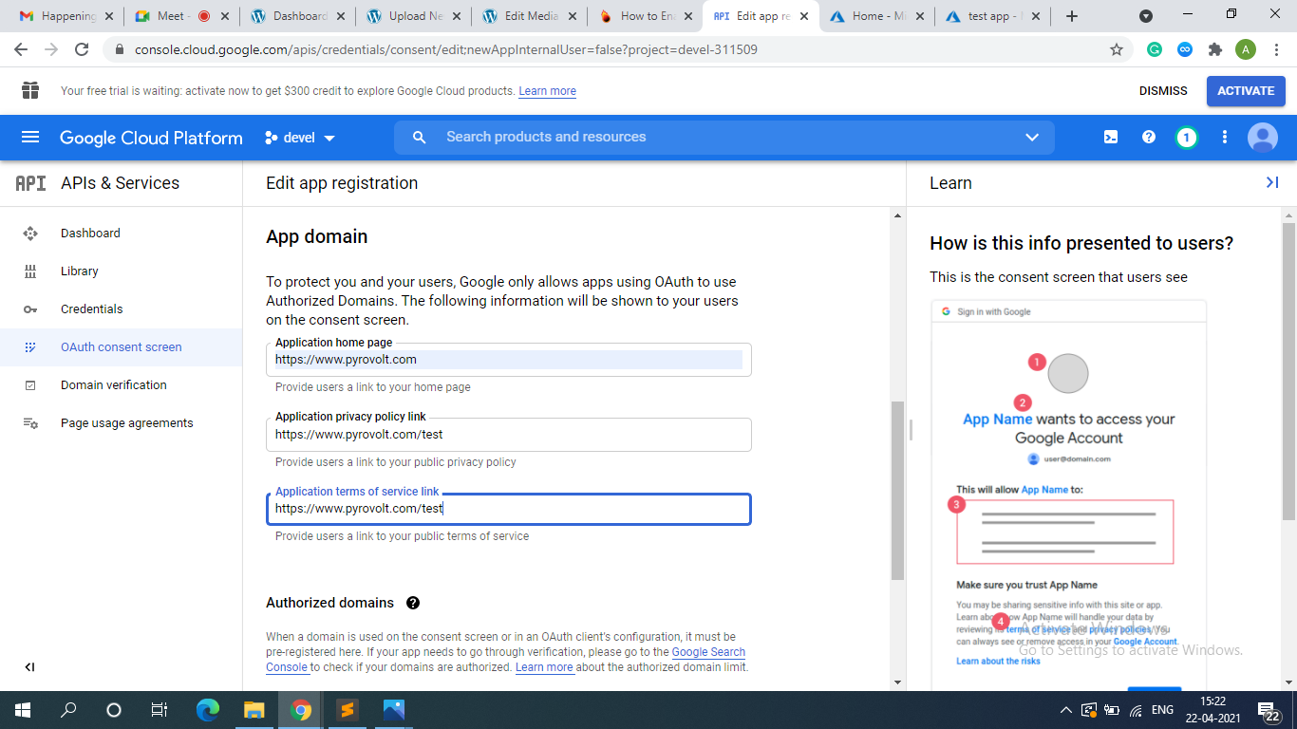
Task: Open the help question mark icon
Action: (x=1148, y=138)
